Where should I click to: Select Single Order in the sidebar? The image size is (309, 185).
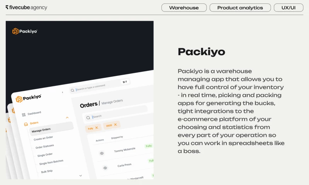pyautogui.click(x=45, y=155)
